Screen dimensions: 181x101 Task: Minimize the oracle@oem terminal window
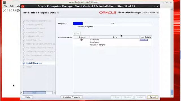(163, 3)
